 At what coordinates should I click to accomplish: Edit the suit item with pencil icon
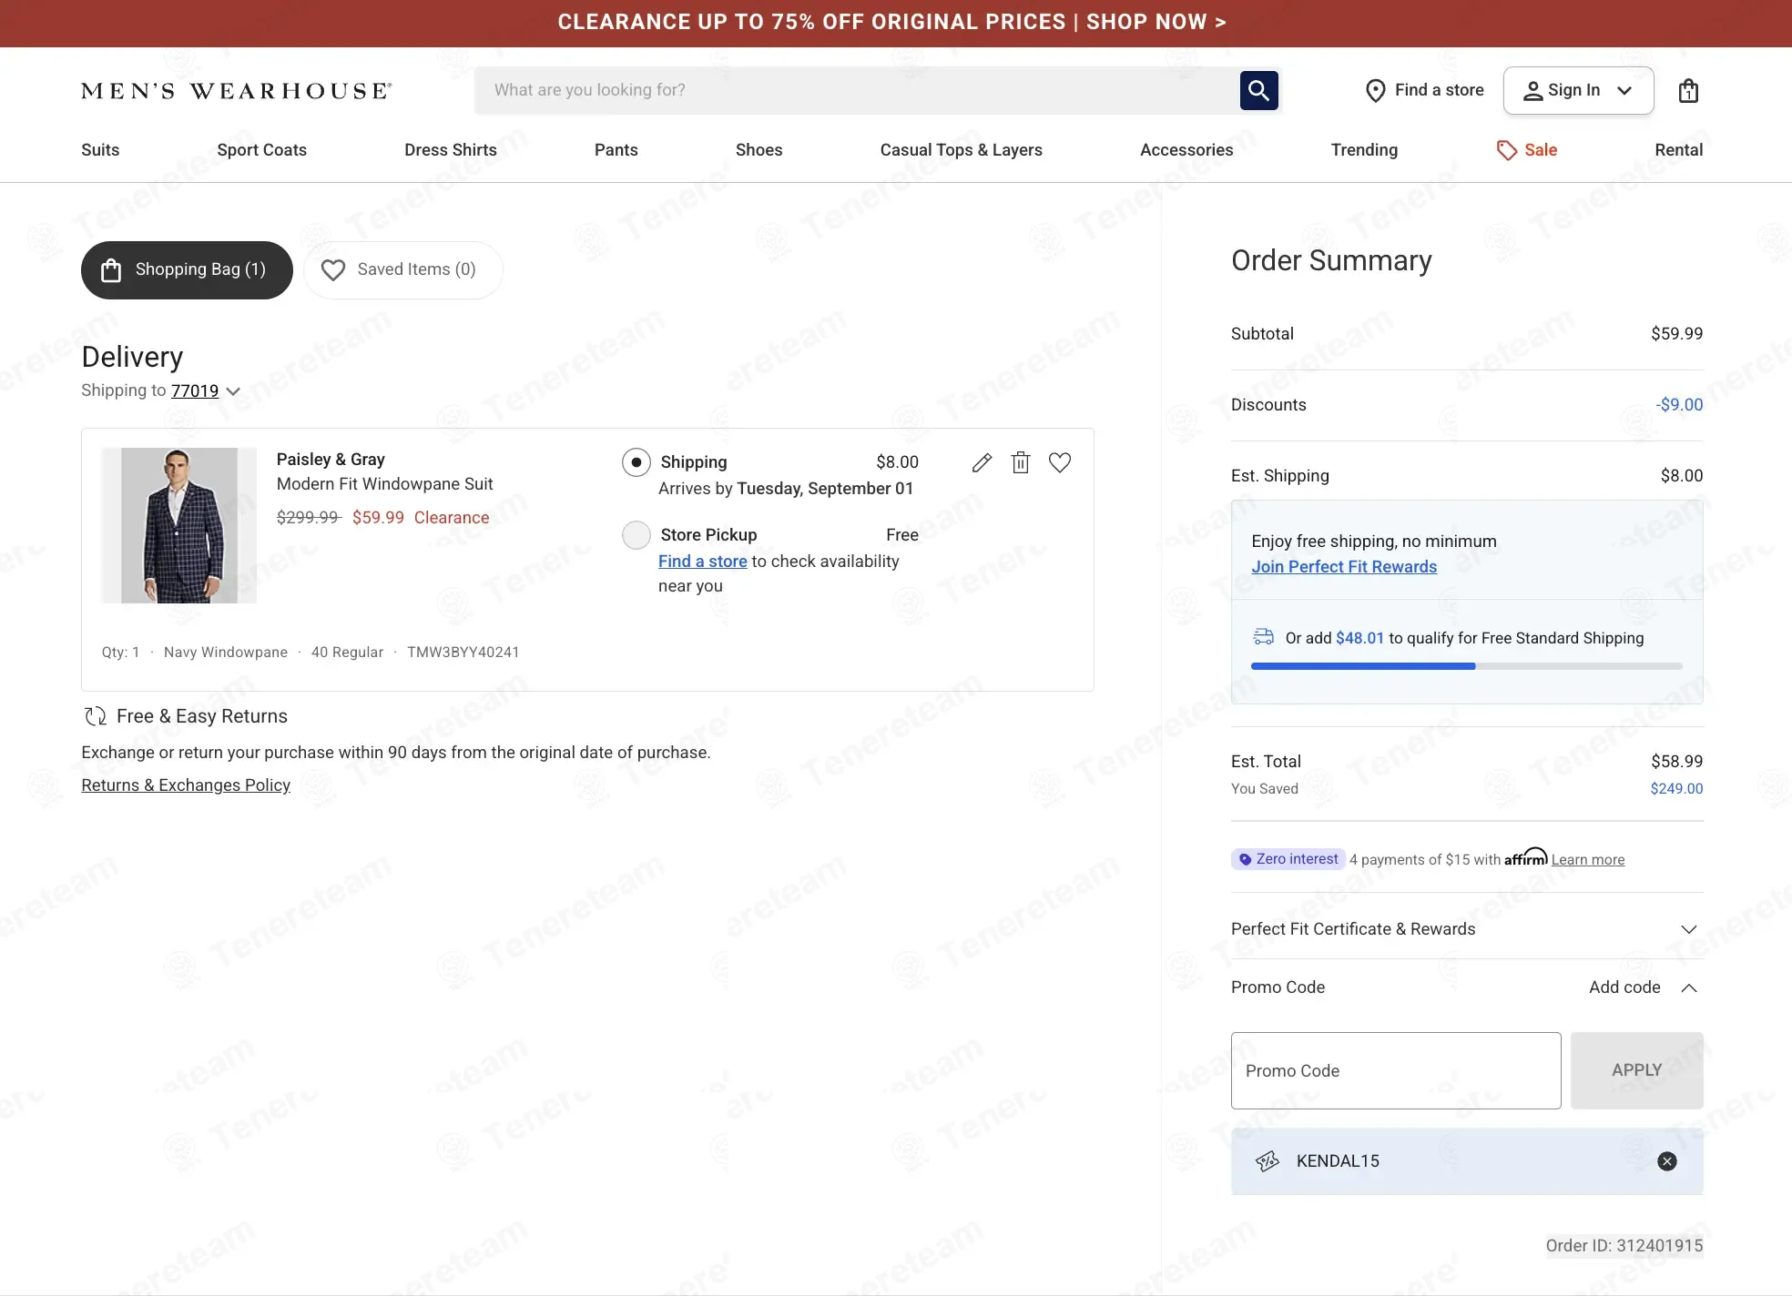[982, 462]
